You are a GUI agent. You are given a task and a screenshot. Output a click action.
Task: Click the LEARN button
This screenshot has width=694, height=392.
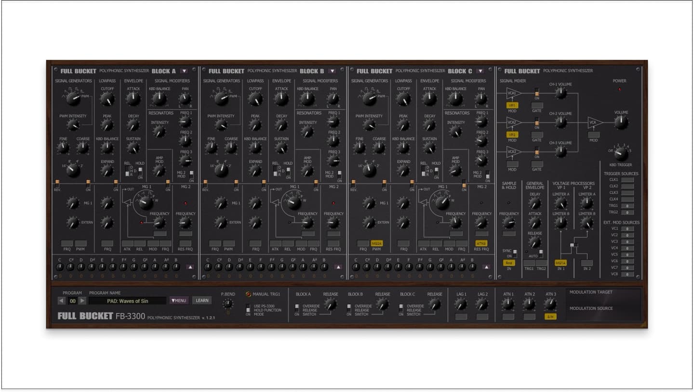[202, 300]
